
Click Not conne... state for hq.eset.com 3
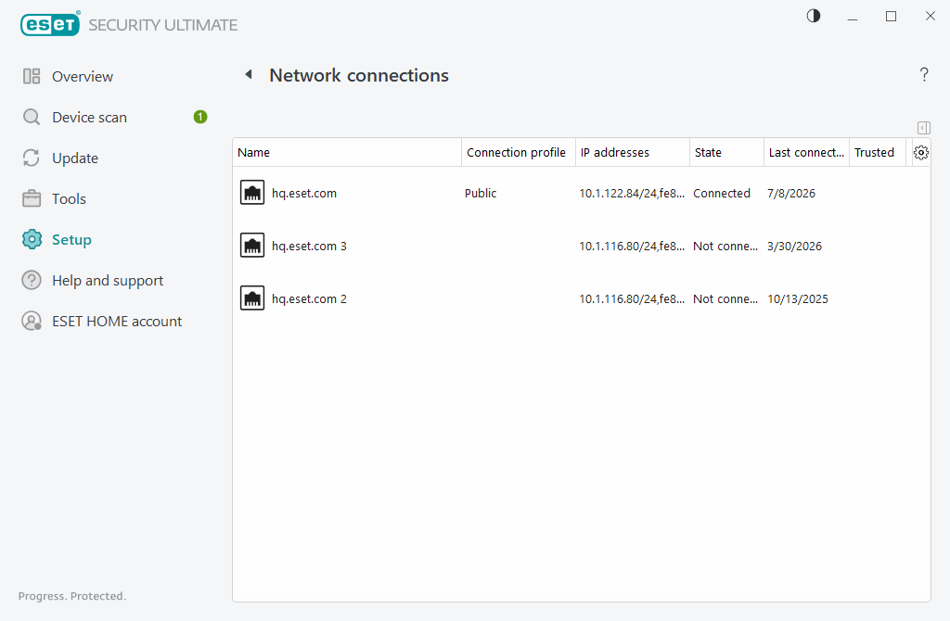coord(725,246)
